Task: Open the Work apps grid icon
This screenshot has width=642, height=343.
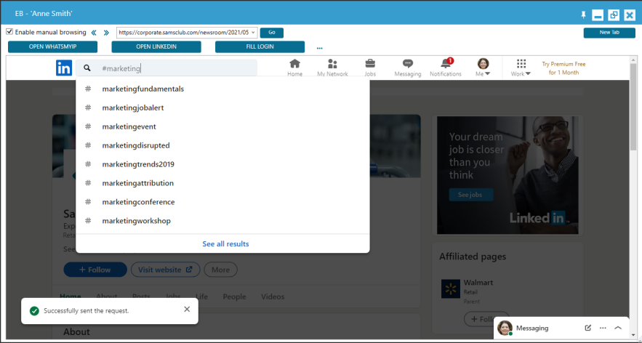Action: (x=521, y=64)
